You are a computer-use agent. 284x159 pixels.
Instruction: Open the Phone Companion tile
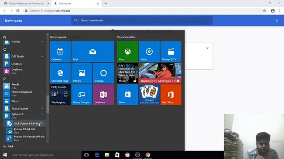click(x=82, y=95)
